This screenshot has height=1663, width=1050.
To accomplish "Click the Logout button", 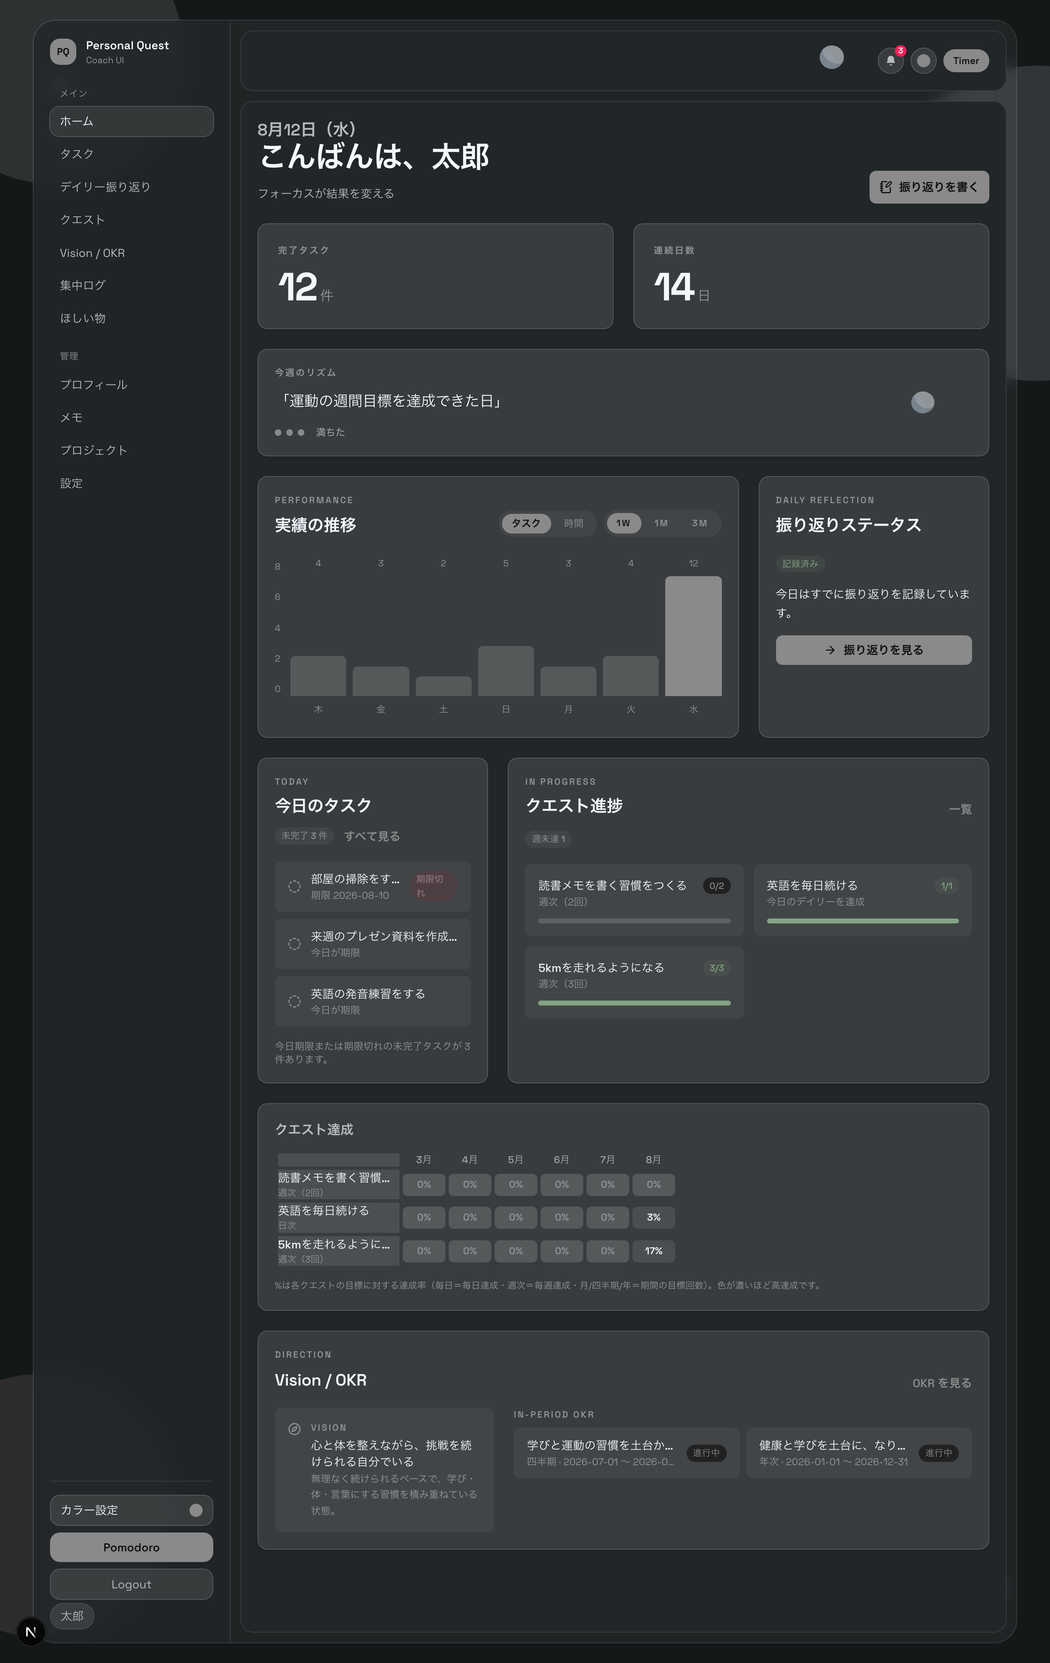I will click(131, 1584).
